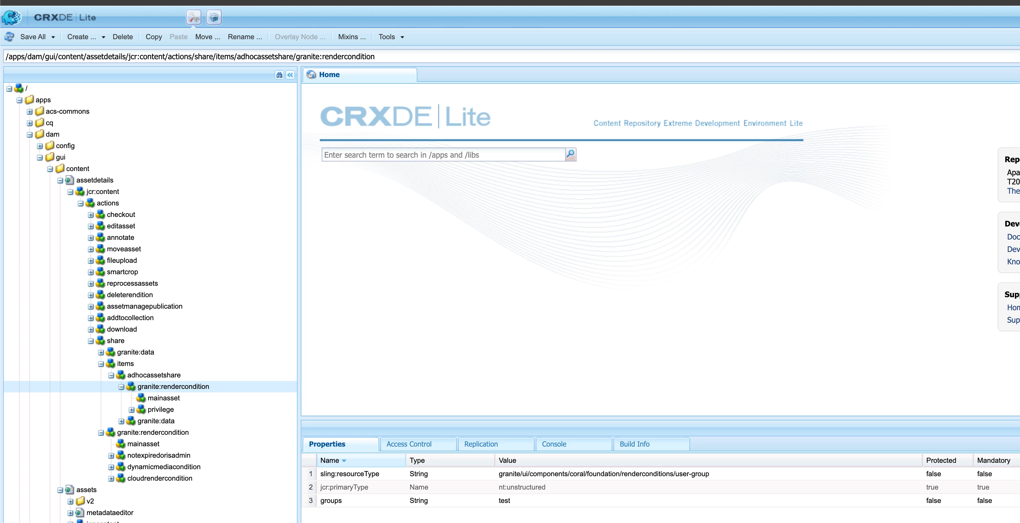Screen dimensions: 1020x523
Task: Switch to the Access Control tab
Action: coord(409,444)
